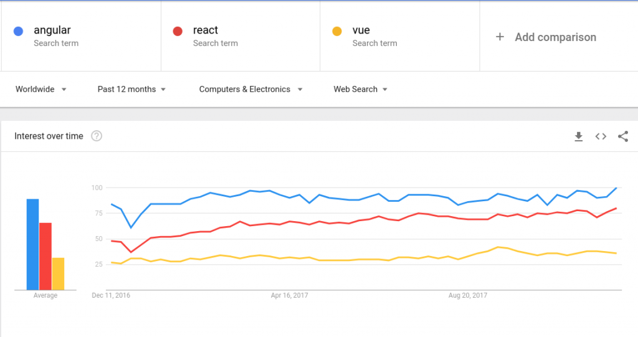Click the blue angular average bar
638x337 pixels.
32,244
